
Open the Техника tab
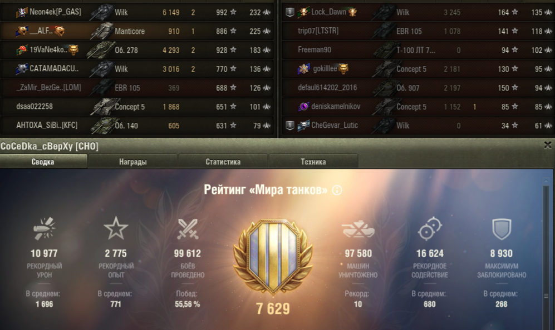click(313, 162)
